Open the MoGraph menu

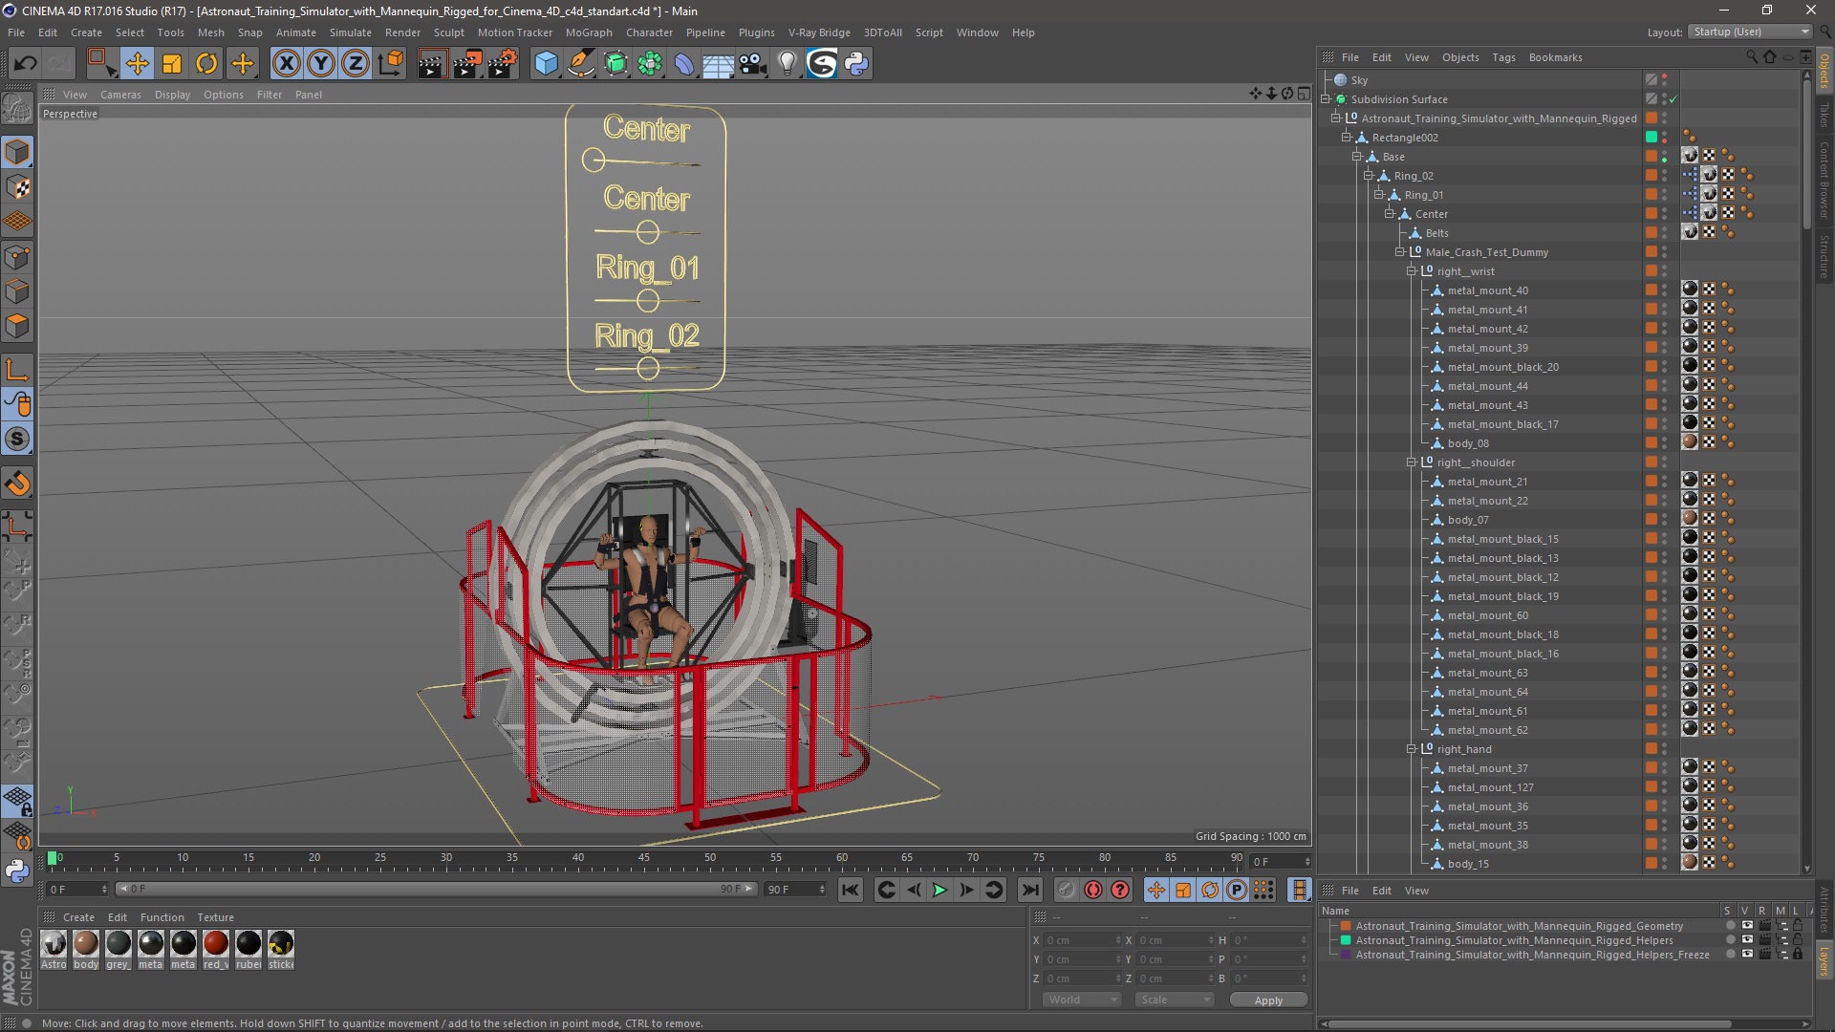pos(589,32)
